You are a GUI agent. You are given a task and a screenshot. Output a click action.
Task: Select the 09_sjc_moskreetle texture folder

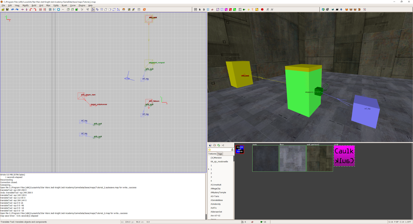click(x=219, y=162)
